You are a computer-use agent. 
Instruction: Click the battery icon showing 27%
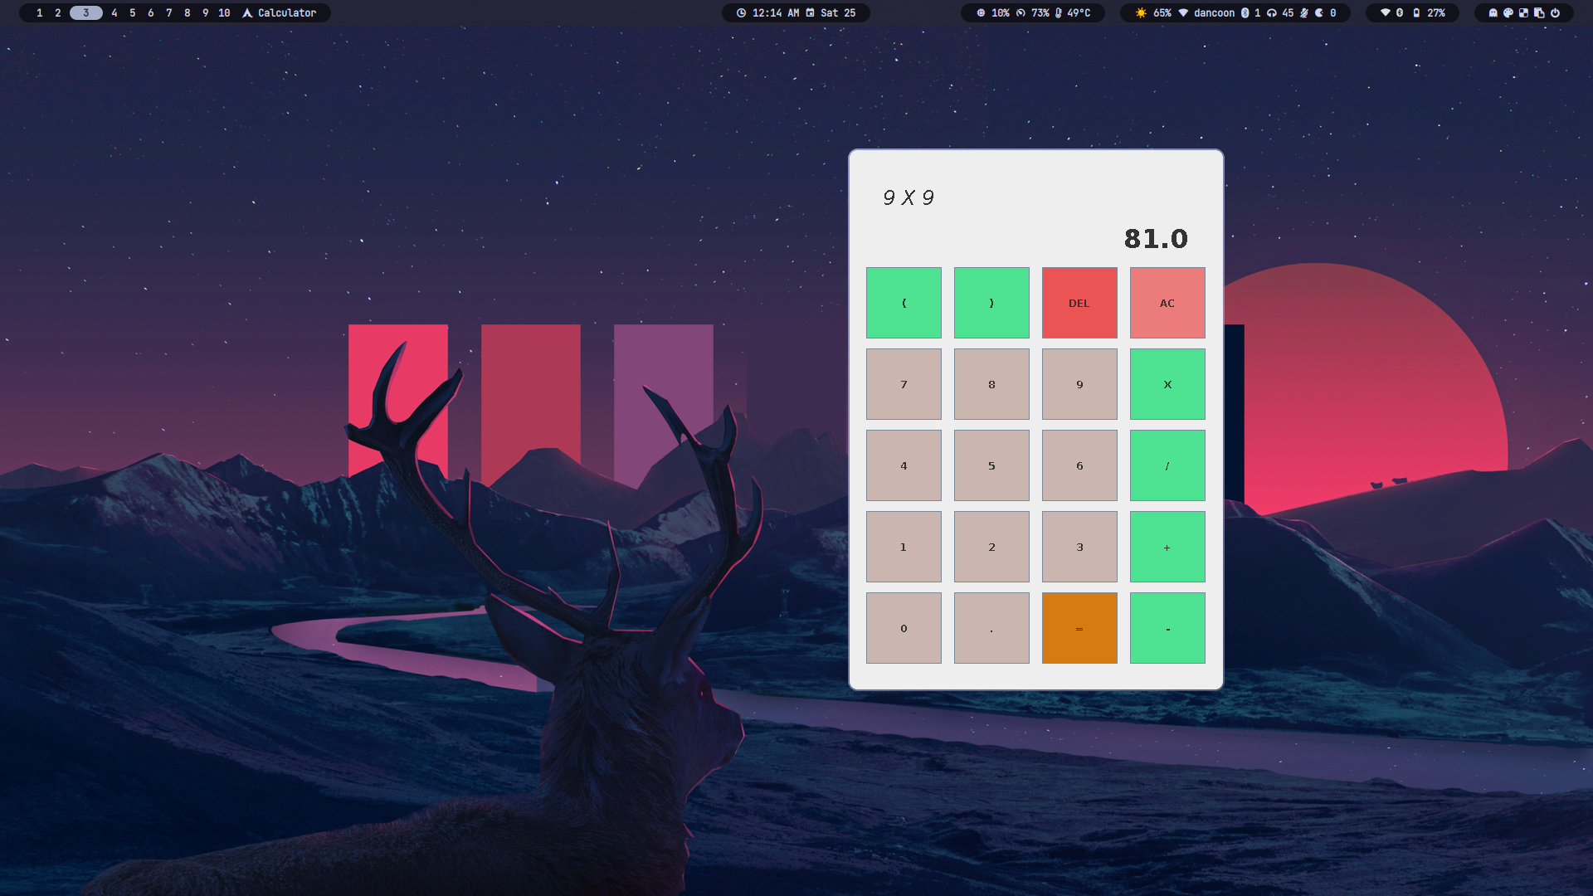[1416, 12]
